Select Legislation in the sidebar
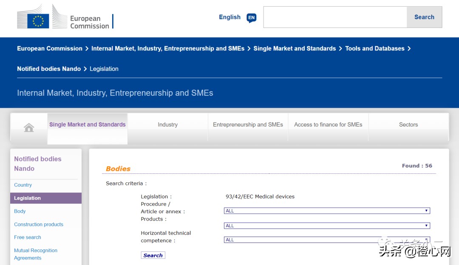Image resolution: width=459 pixels, height=265 pixels. click(x=28, y=198)
